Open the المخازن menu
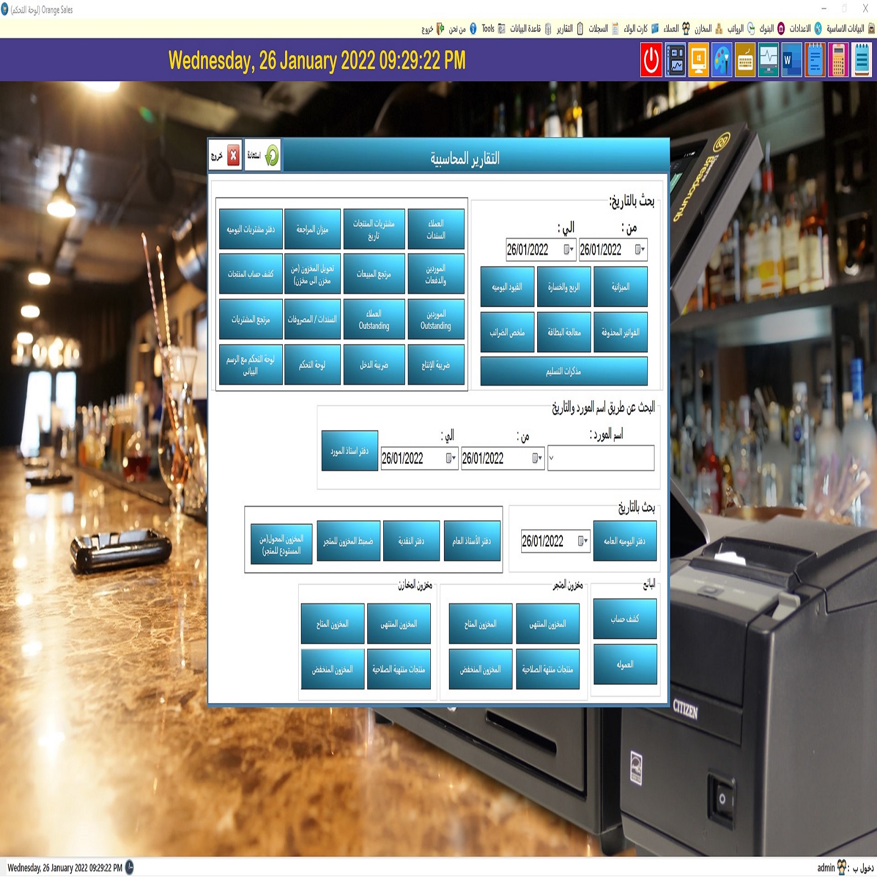Viewport: 877px width, 877px height. 703,29
